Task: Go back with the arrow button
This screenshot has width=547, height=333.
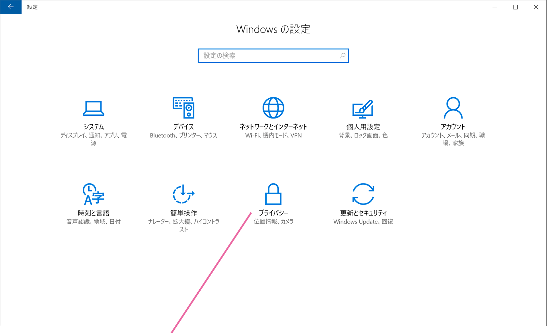Action: point(11,7)
